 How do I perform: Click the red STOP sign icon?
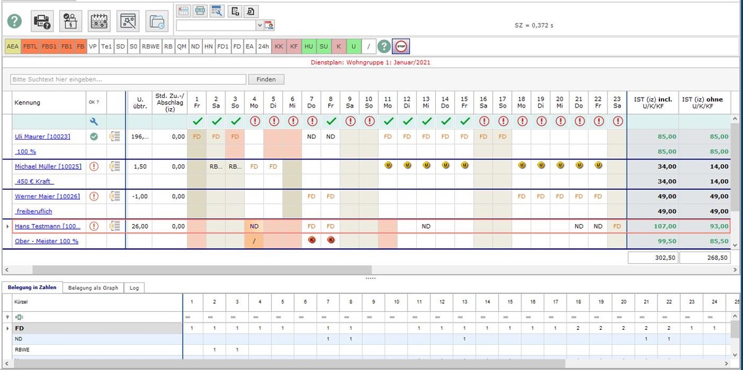pos(401,46)
